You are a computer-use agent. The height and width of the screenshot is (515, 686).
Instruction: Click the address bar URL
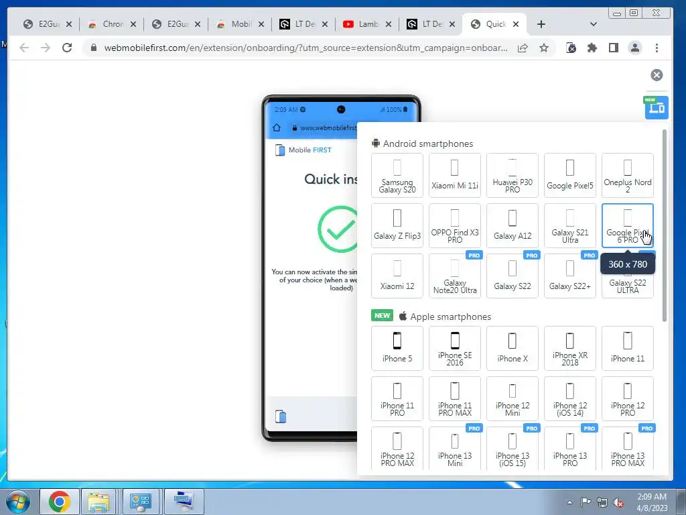305,48
